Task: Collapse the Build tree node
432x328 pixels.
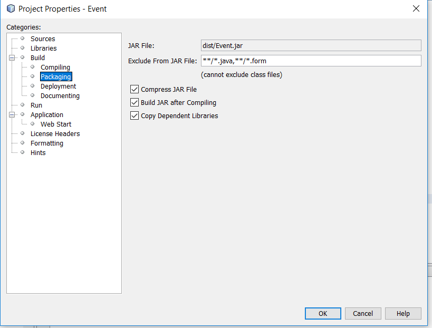Action: click(x=12, y=58)
